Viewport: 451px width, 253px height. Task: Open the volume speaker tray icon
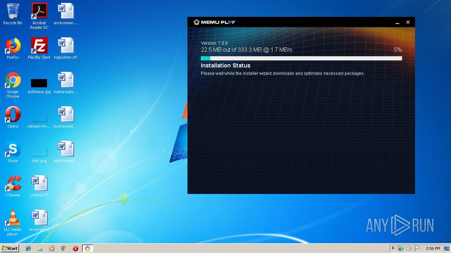tap(409, 248)
